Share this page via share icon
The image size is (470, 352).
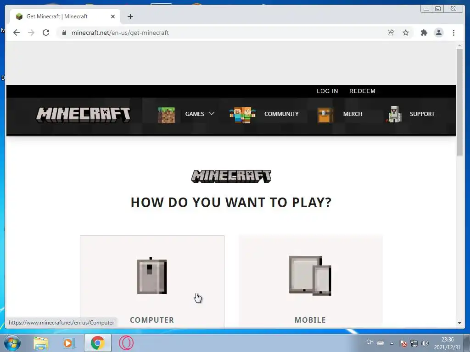click(x=391, y=33)
